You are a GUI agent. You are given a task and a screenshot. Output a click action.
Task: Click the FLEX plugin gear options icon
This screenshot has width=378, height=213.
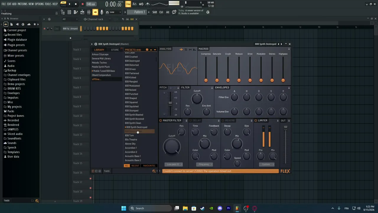click(x=96, y=44)
